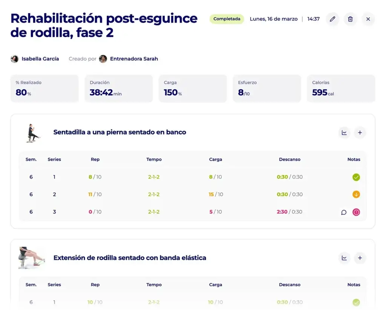Click Sentadilla a una pierna exercise thumbnail

[x=32, y=133]
